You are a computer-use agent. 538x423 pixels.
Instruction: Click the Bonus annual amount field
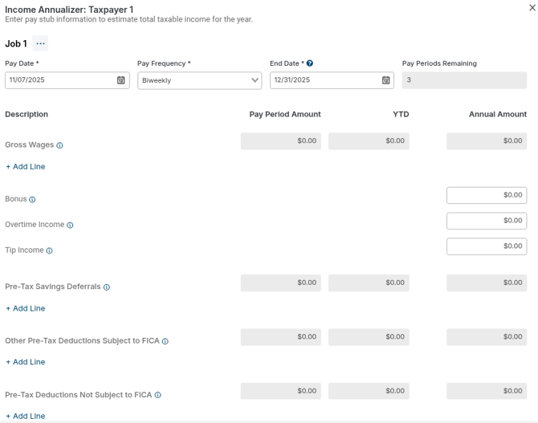(x=486, y=195)
